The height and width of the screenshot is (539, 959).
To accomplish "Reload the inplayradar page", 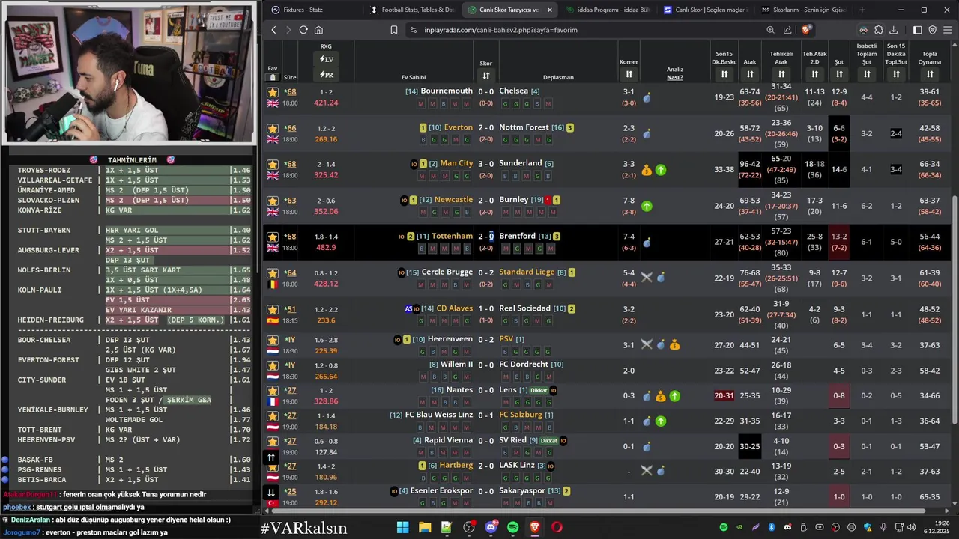I will tap(303, 30).
